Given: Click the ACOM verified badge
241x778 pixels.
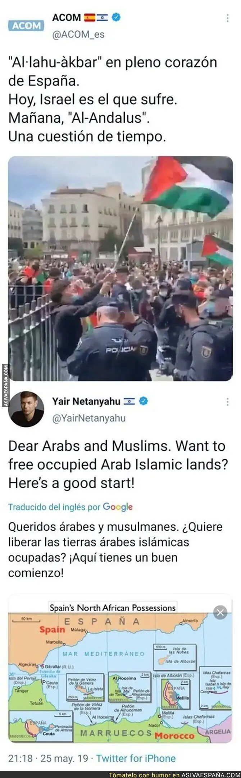Looking at the screenshot, I should click(x=116, y=17).
